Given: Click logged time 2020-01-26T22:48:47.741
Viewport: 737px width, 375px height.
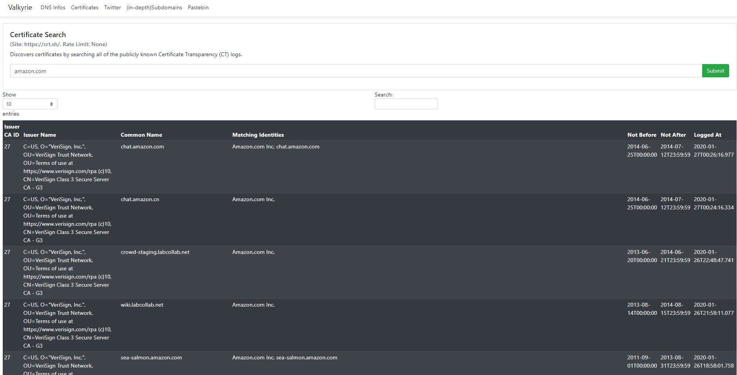Looking at the screenshot, I should pos(714,256).
